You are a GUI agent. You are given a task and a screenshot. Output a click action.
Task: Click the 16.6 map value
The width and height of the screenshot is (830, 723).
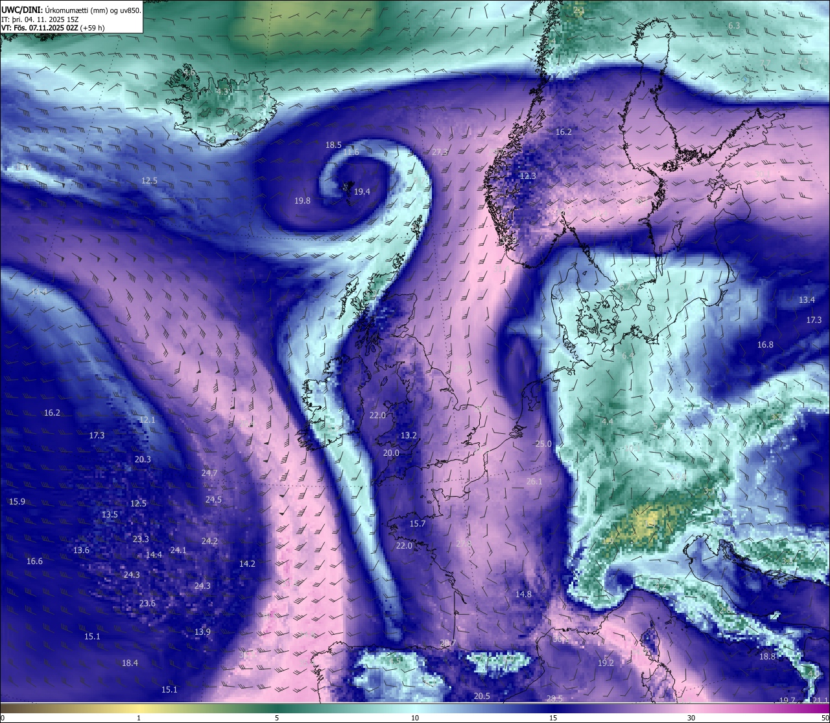coord(34,562)
